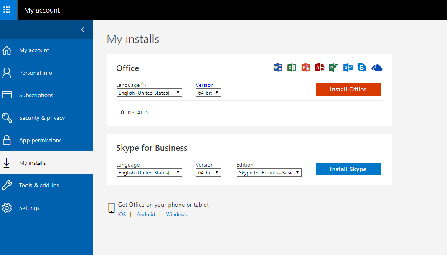Open the Skype Edition dropdown
447x255 pixels.
pyautogui.click(x=269, y=173)
